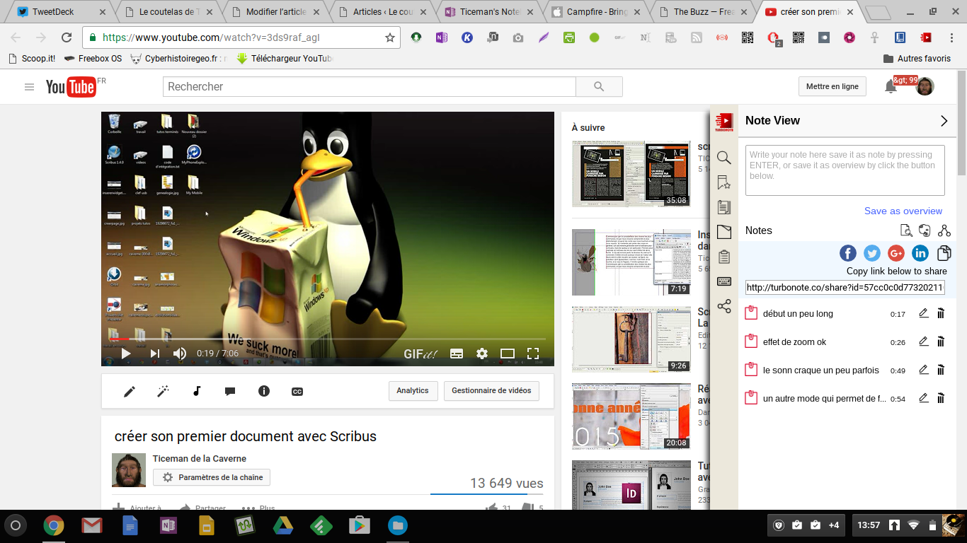Open YouTube notifications bell

coord(891,86)
